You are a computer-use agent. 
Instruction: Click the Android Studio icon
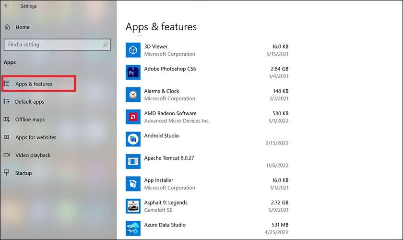pos(133,139)
